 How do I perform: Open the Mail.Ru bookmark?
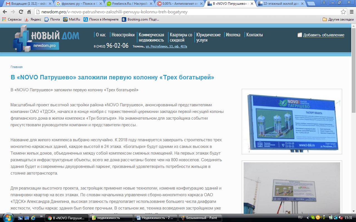tap(71, 19)
